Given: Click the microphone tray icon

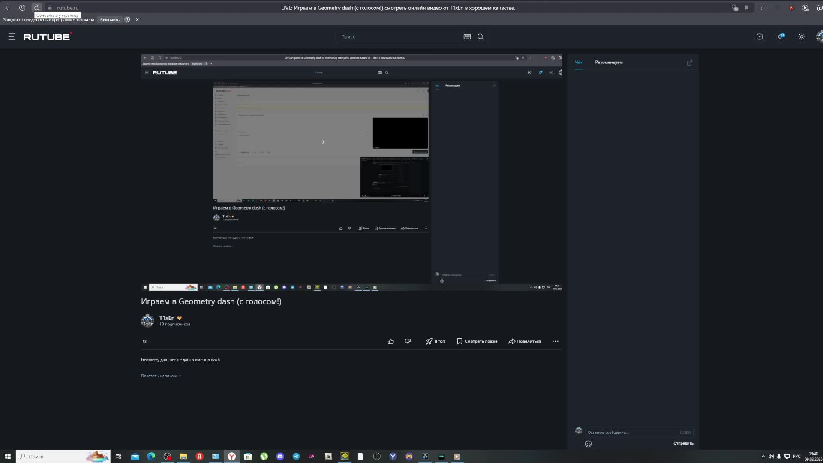Looking at the screenshot, I should [779, 457].
